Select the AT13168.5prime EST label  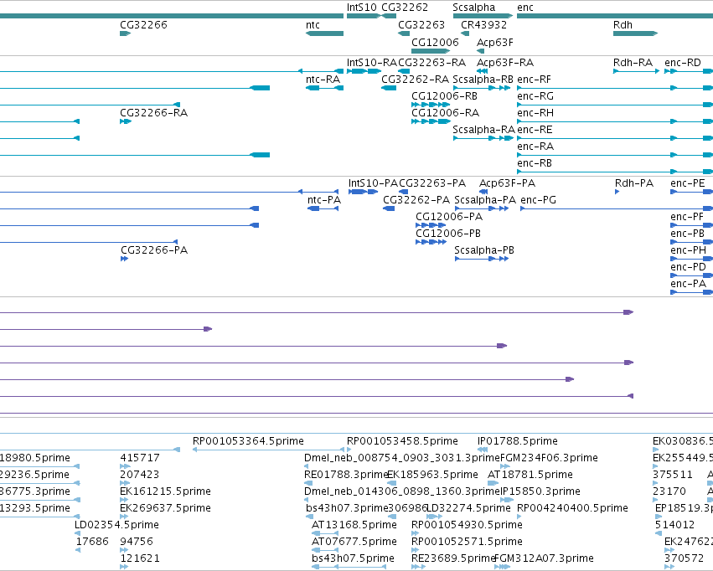[354, 525]
